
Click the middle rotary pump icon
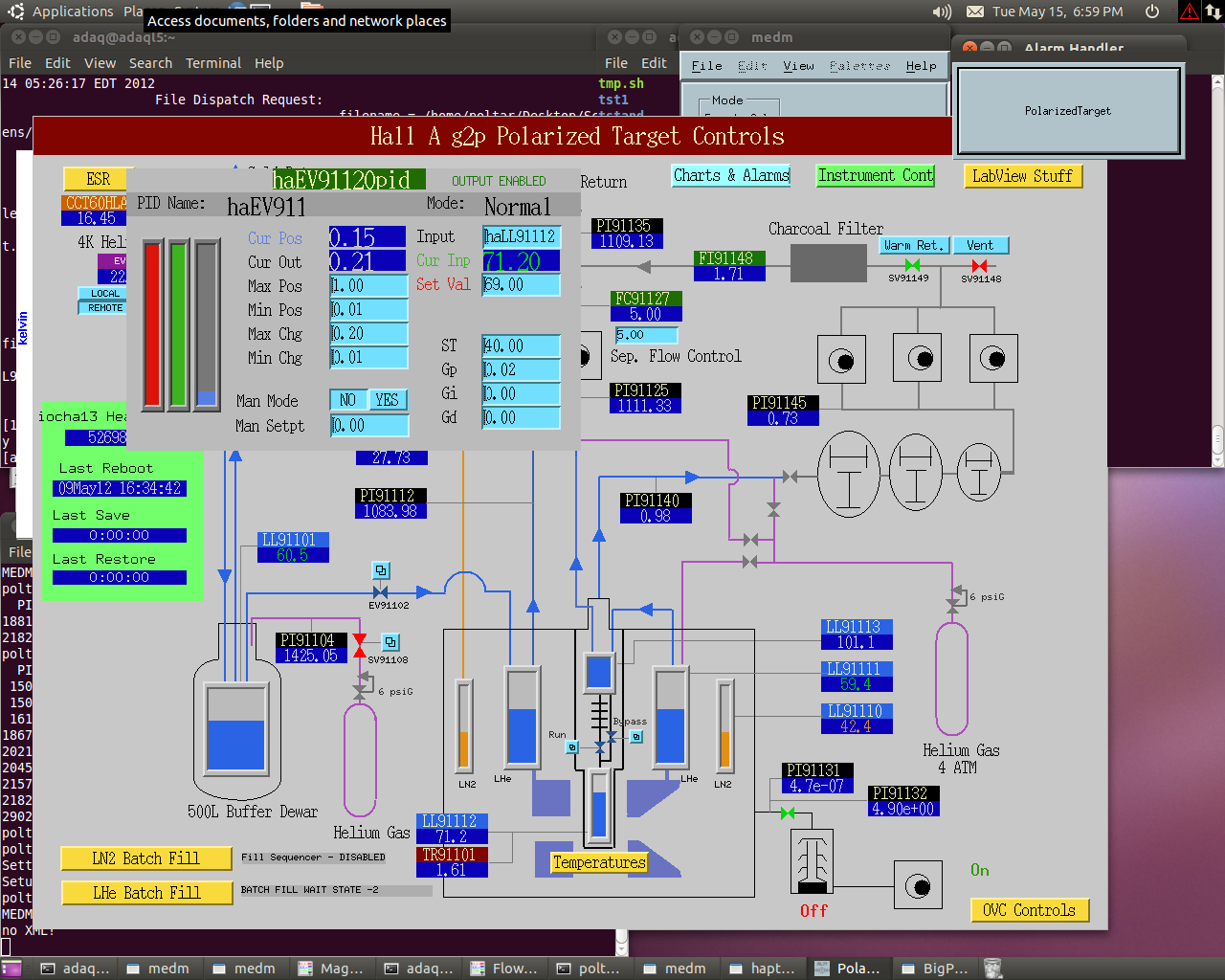point(917,358)
